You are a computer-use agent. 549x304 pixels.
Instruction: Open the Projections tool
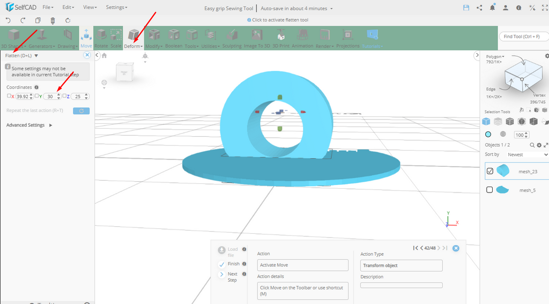[347, 38]
